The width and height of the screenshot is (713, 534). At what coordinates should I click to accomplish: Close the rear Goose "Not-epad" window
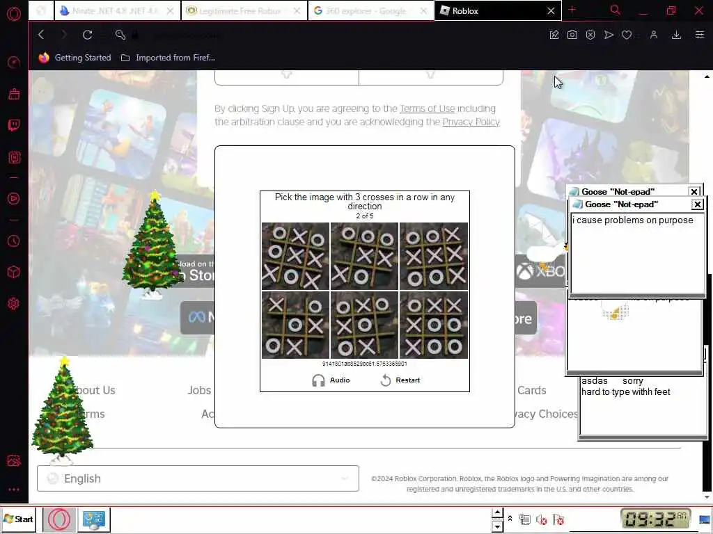pos(694,192)
